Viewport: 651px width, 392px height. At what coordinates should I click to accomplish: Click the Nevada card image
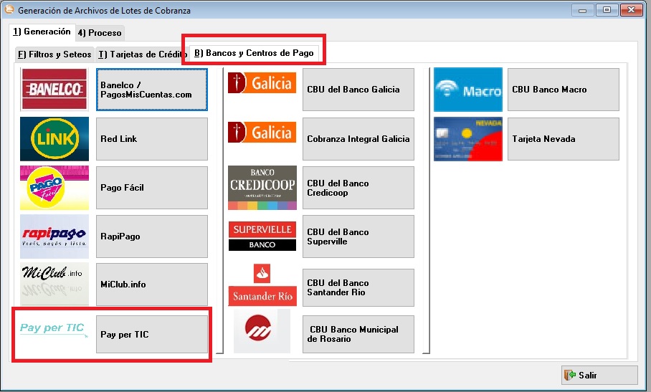(467, 138)
